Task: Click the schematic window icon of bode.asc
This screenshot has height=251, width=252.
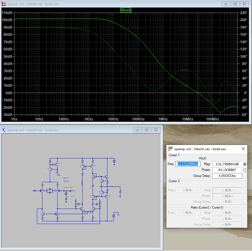Action: [4, 130]
